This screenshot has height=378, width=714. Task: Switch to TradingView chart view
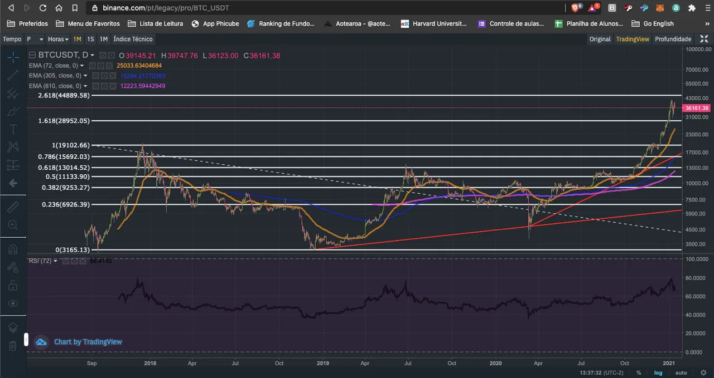633,39
